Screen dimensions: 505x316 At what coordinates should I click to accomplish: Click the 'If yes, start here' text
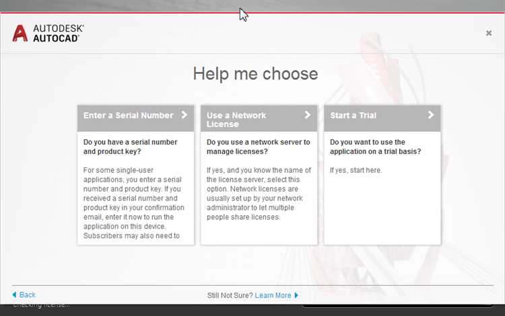click(356, 170)
